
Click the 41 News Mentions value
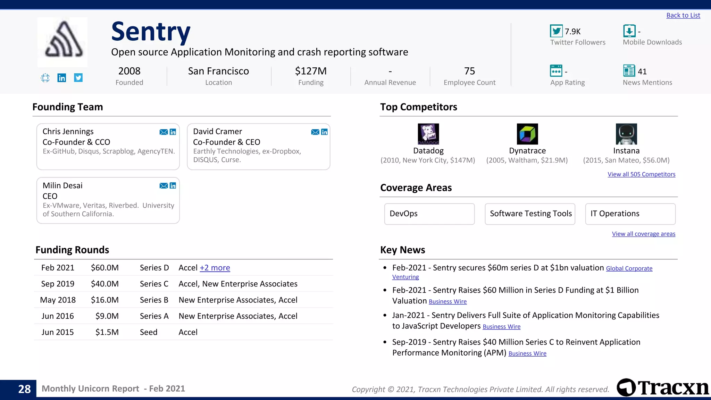click(x=642, y=72)
